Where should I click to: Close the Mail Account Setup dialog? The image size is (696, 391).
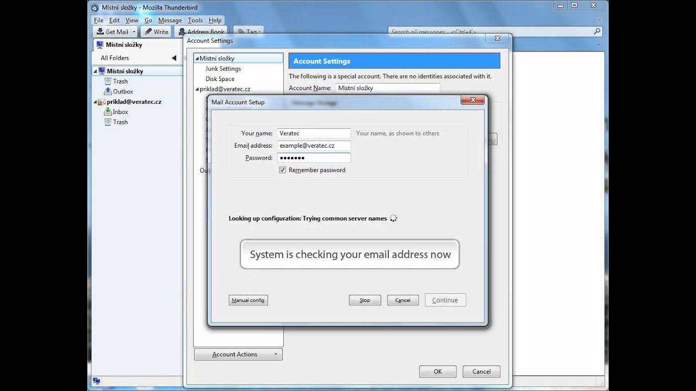point(473,100)
